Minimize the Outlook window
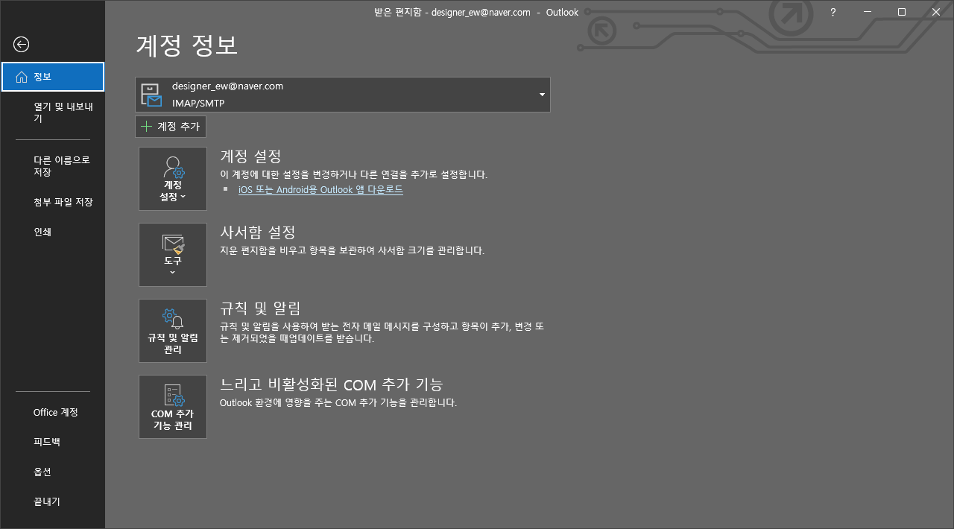This screenshot has height=529, width=954. click(868, 12)
